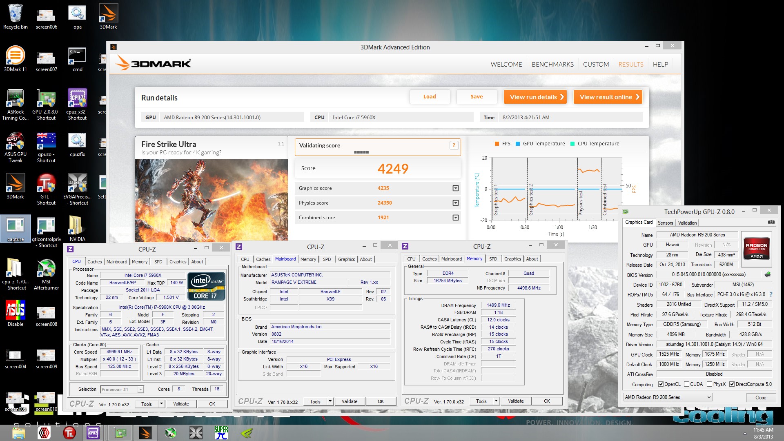784x441 pixels.
Task: Open the NVIDIA icon on the taskbar
Action: (247, 433)
